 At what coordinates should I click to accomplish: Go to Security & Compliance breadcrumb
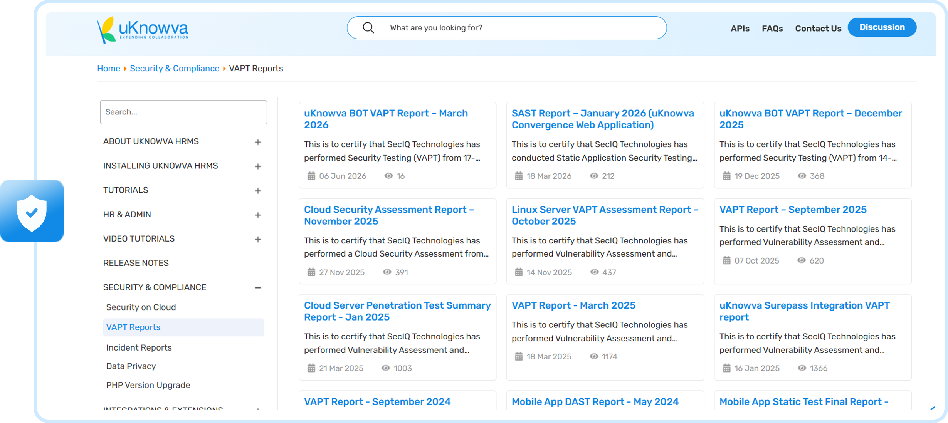pos(175,69)
